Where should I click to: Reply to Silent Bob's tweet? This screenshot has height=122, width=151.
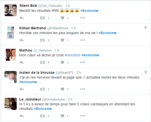click(22, 18)
